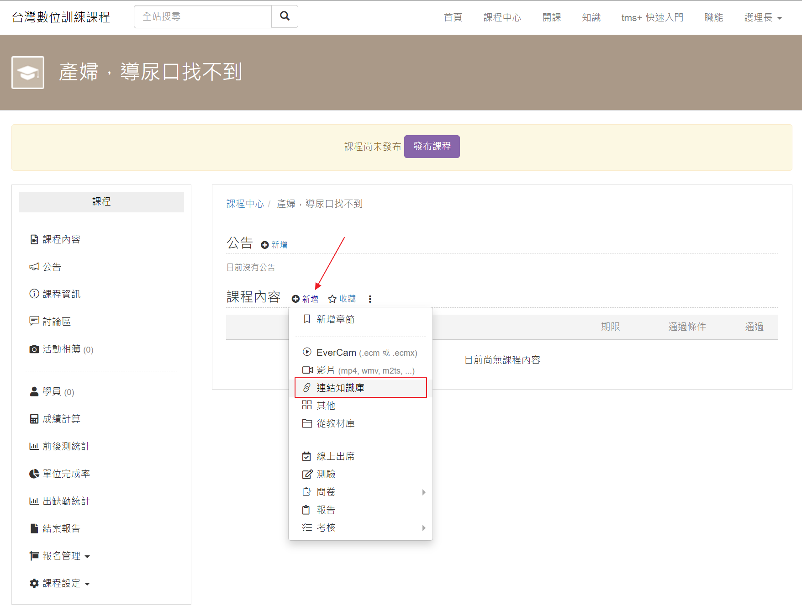Click the 全站搜尋 search field
The width and height of the screenshot is (802, 612).
click(203, 16)
